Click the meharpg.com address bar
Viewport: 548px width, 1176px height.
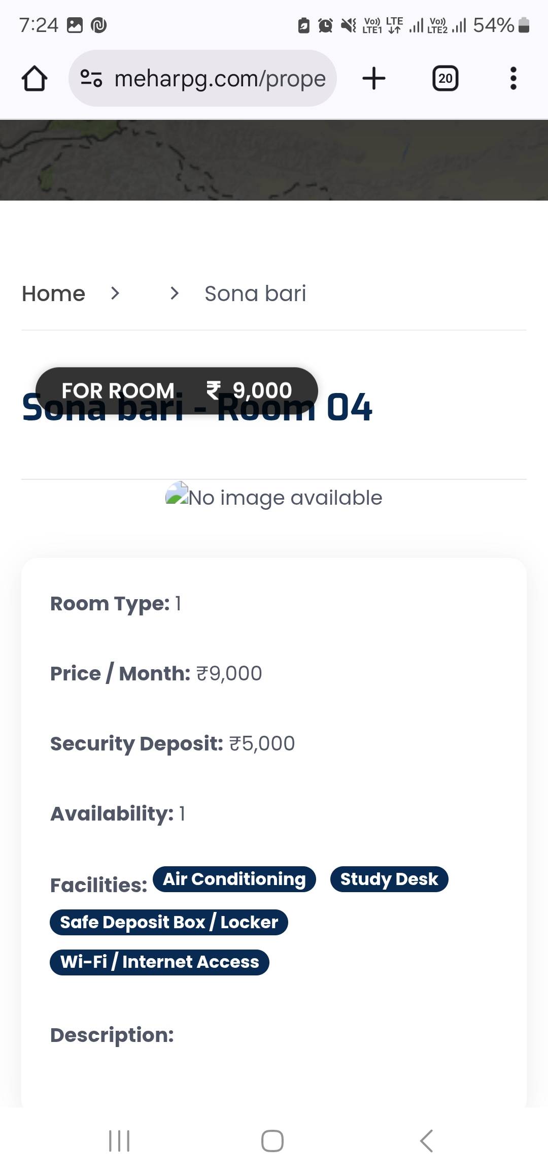click(x=220, y=79)
